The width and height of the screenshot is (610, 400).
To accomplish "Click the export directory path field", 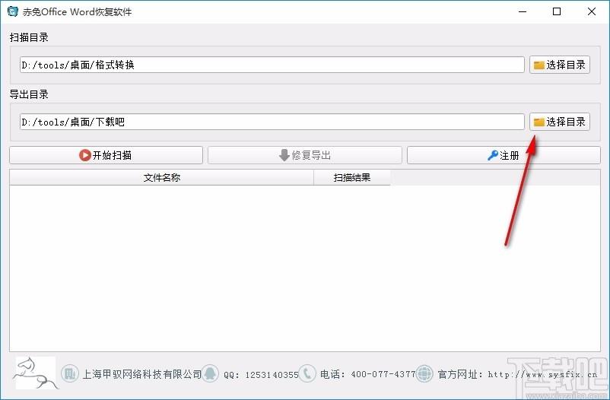I will coord(272,122).
